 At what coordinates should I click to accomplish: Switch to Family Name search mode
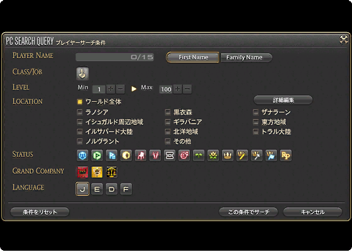(246, 57)
